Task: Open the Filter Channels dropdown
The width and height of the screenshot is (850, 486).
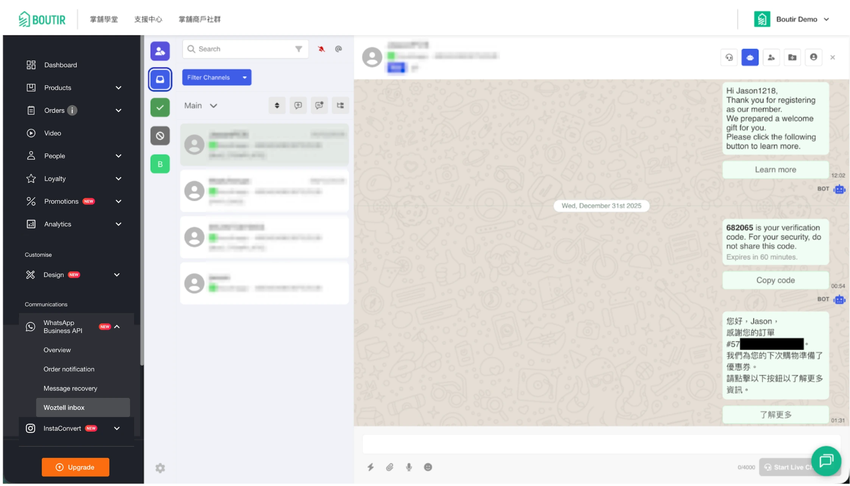Action: (x=216, y=77)
